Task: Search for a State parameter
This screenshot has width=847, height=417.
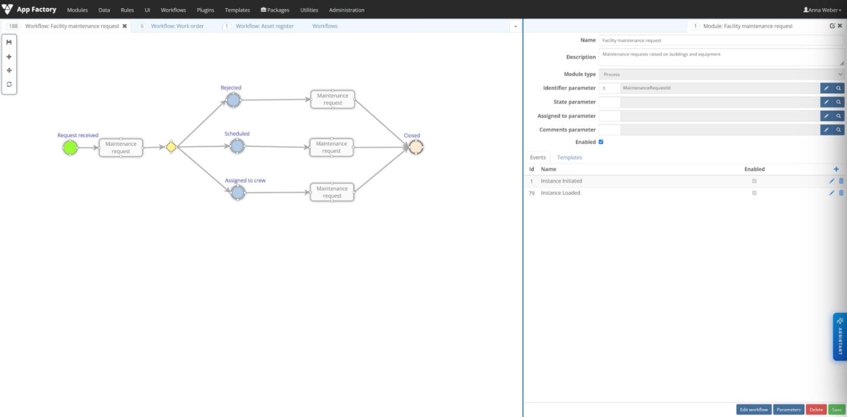Action: click(x=839, y=102)
